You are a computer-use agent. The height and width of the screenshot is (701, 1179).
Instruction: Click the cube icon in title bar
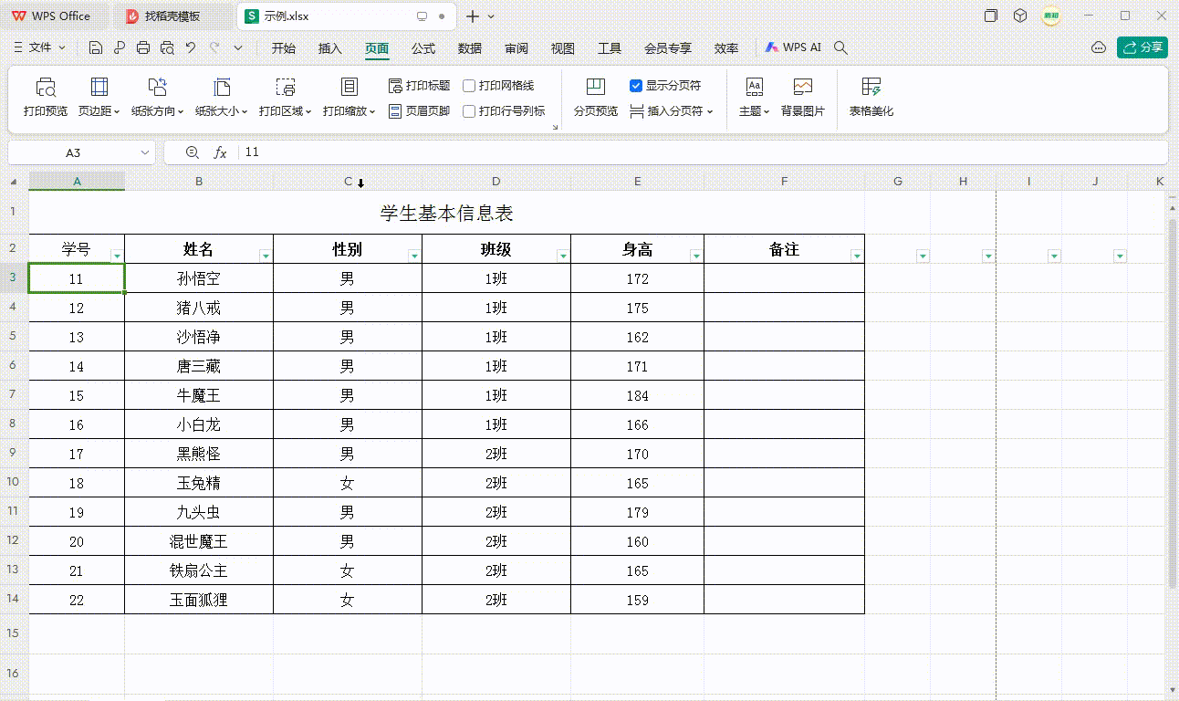[1021, 16]
